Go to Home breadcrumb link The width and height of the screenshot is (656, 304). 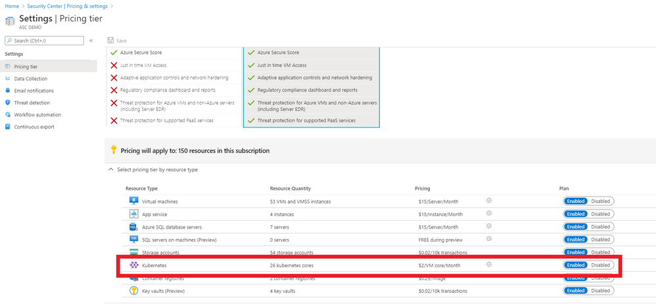[x=12, y=5]
